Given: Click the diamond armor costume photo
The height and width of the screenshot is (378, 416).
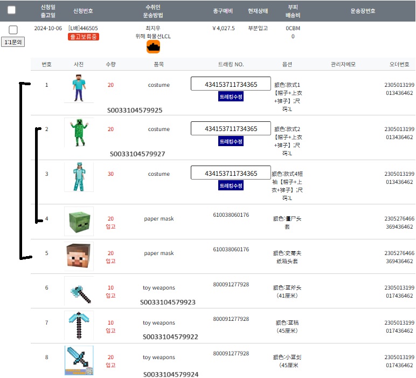Looking at the screenshot, I should click(x=79, y=177).
